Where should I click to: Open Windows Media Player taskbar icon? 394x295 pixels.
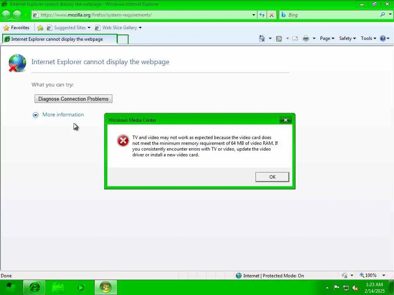click(x=81, y=287)
